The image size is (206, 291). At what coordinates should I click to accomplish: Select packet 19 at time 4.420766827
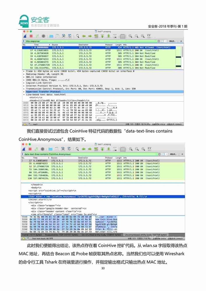(99, 56)
